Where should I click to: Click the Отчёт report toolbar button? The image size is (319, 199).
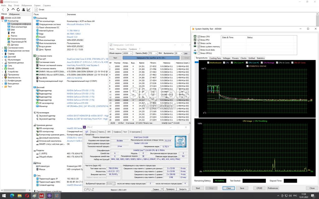point(40,10)
